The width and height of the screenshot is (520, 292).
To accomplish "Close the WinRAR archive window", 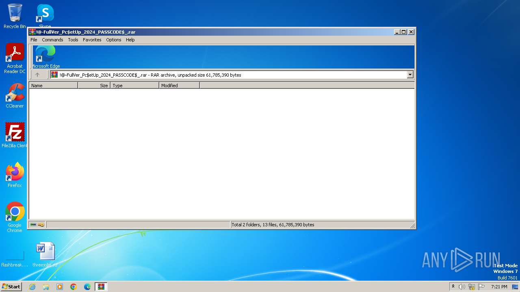I will [411, 32].
